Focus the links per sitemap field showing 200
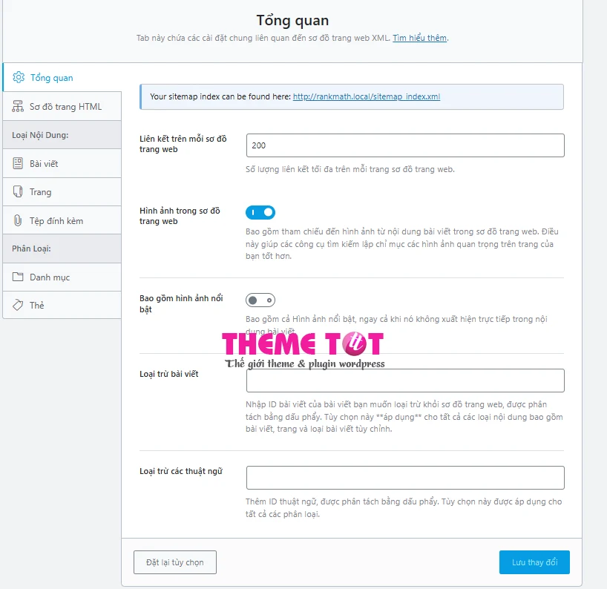The image size is (607, 589). click(405, 145)
